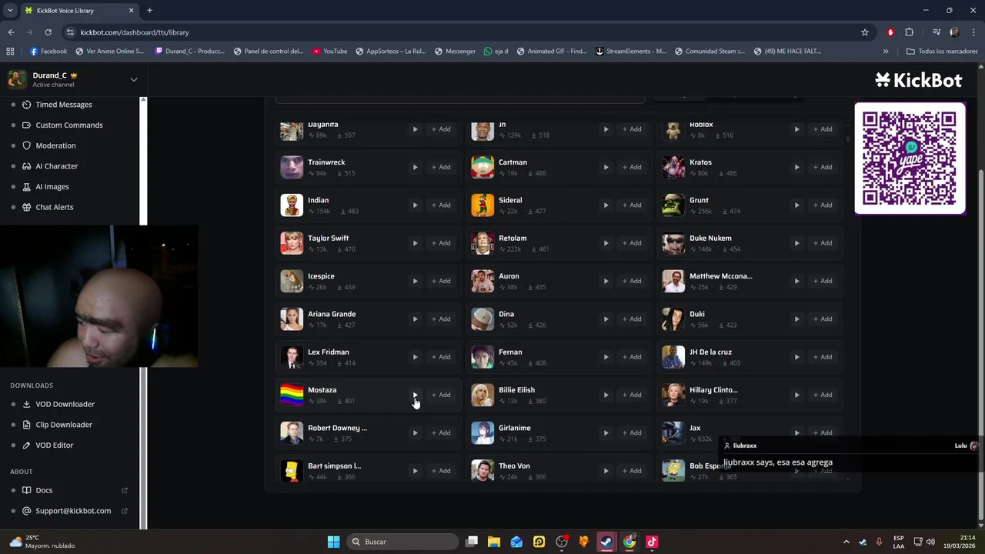
Task: Play the Hillary Clinton voice preview
Action: [796, 395]
